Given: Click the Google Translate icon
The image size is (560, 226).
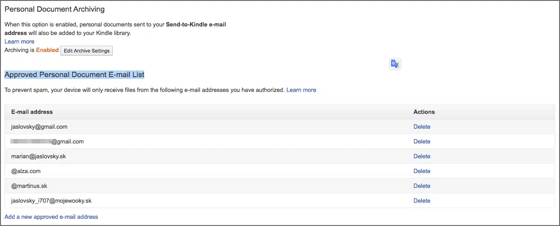Looking at the screenshot, I should click(395, 64).
